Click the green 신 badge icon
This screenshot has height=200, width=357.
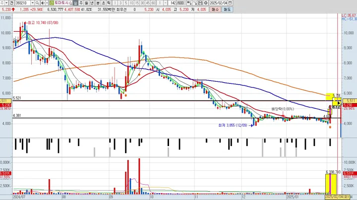[52, 3]
